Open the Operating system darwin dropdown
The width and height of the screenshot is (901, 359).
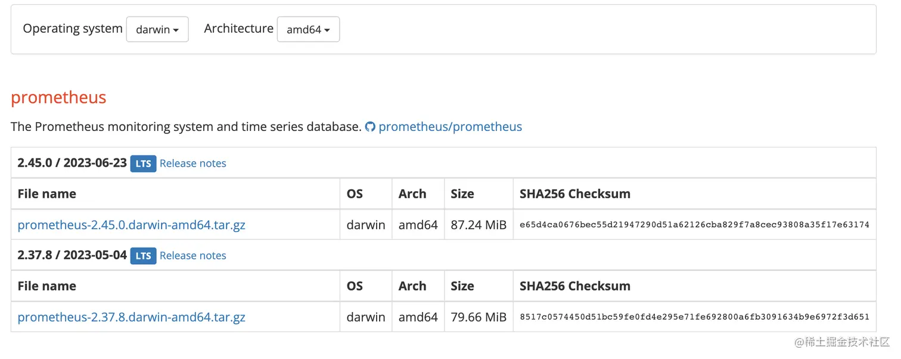point(157,29)
